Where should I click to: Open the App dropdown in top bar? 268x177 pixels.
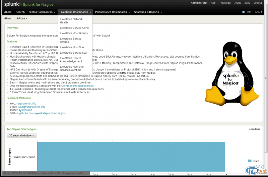pyautogui.click(x=214, y=3)
